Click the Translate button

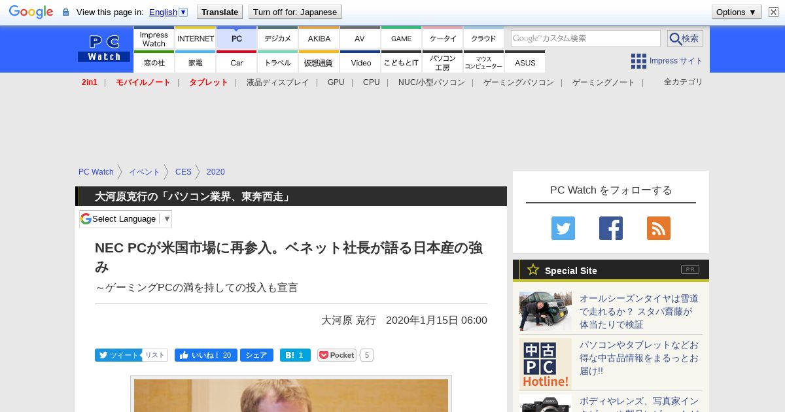(220, 12)
